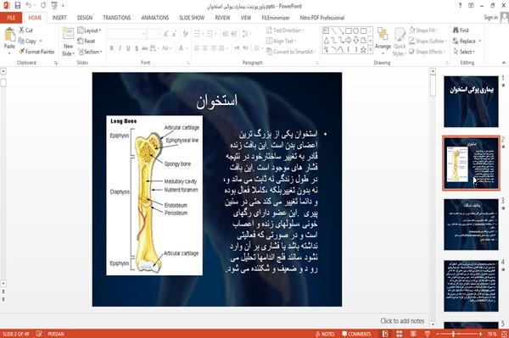Click the Select button in Editing

pyautogui.click(x=464, y=52)
